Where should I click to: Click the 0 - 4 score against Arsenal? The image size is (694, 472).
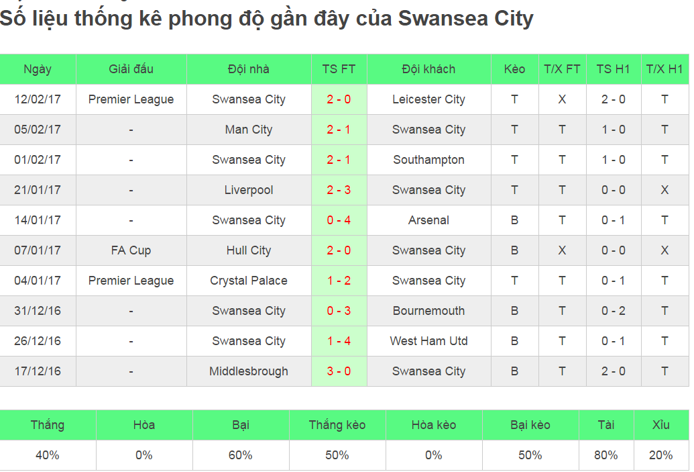(x=339, y=220)
